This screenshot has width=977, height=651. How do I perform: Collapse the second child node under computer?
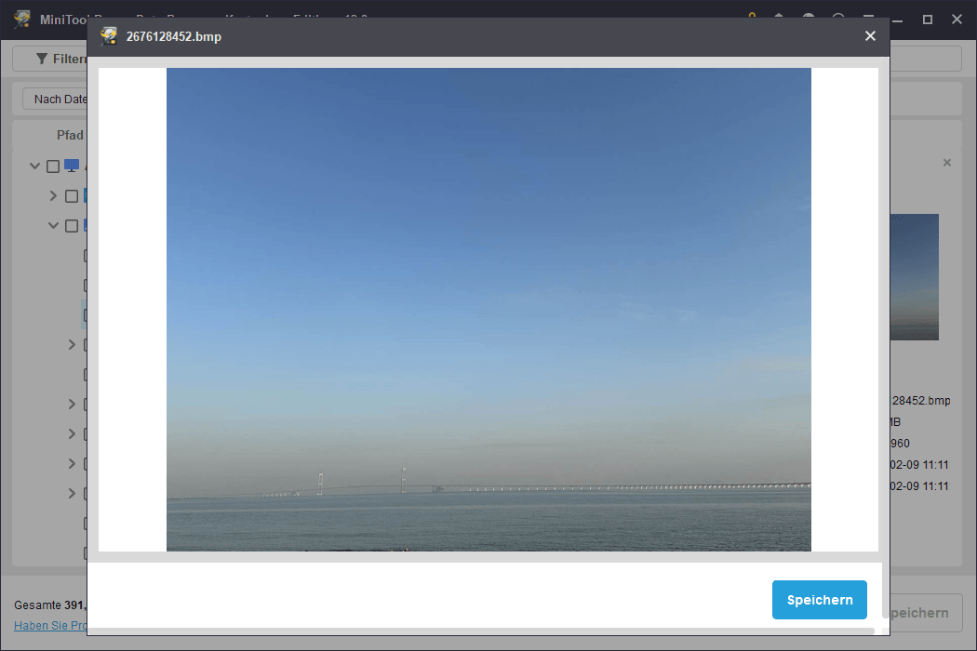(54, 225)
